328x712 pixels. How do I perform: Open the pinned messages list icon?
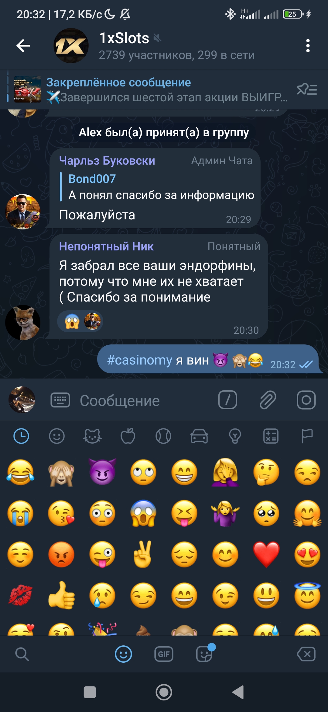pyautogui.click(x=307, y=90)
